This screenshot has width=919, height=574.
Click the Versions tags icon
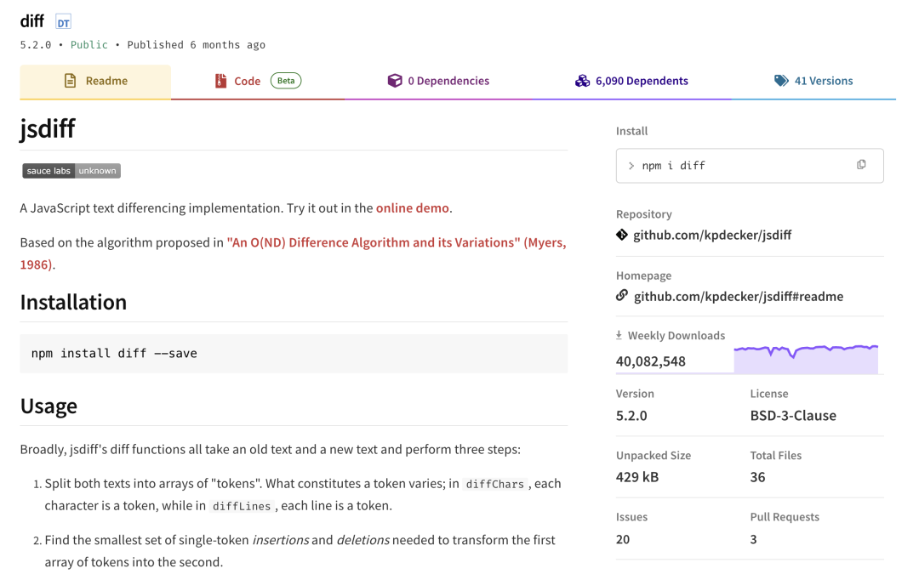point(781,81)
